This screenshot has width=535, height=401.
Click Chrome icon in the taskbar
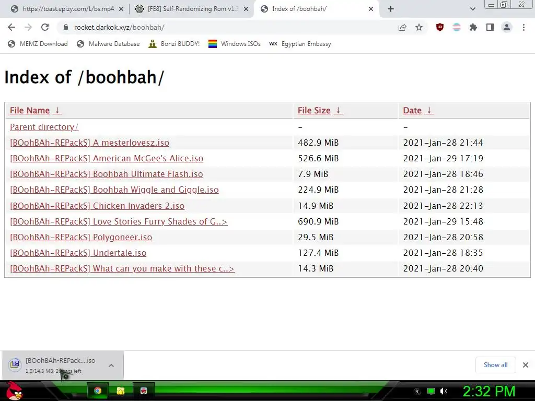98,391
